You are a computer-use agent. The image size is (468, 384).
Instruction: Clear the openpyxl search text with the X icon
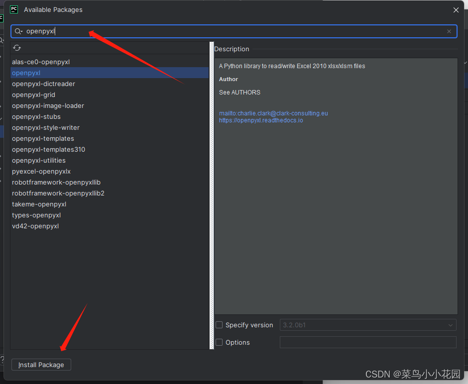[x=449, y=31]
